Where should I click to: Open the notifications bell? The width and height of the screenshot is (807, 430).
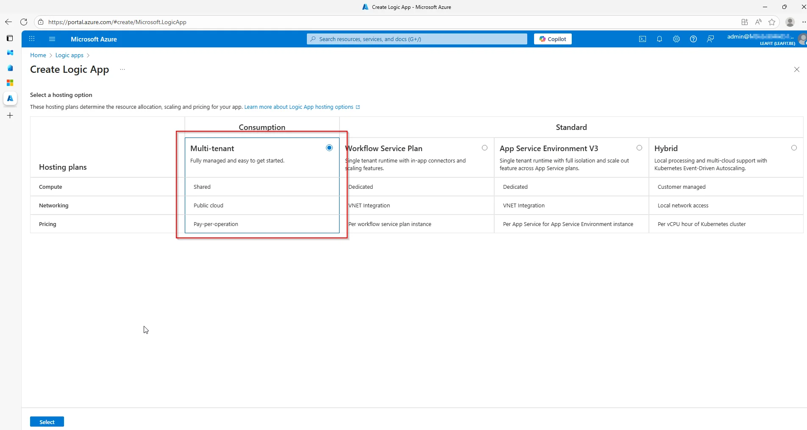pos(660,39)
